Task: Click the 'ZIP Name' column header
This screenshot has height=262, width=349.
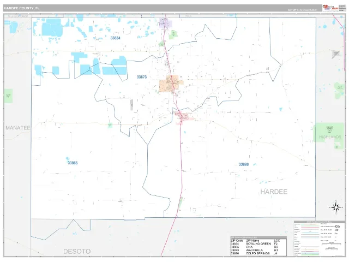Action: coord(252,241)
